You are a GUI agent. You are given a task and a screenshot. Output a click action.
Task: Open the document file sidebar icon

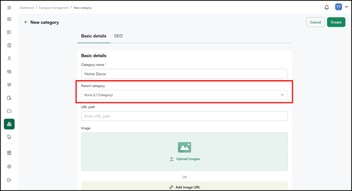pyautogui.click(x=9, y=98)
